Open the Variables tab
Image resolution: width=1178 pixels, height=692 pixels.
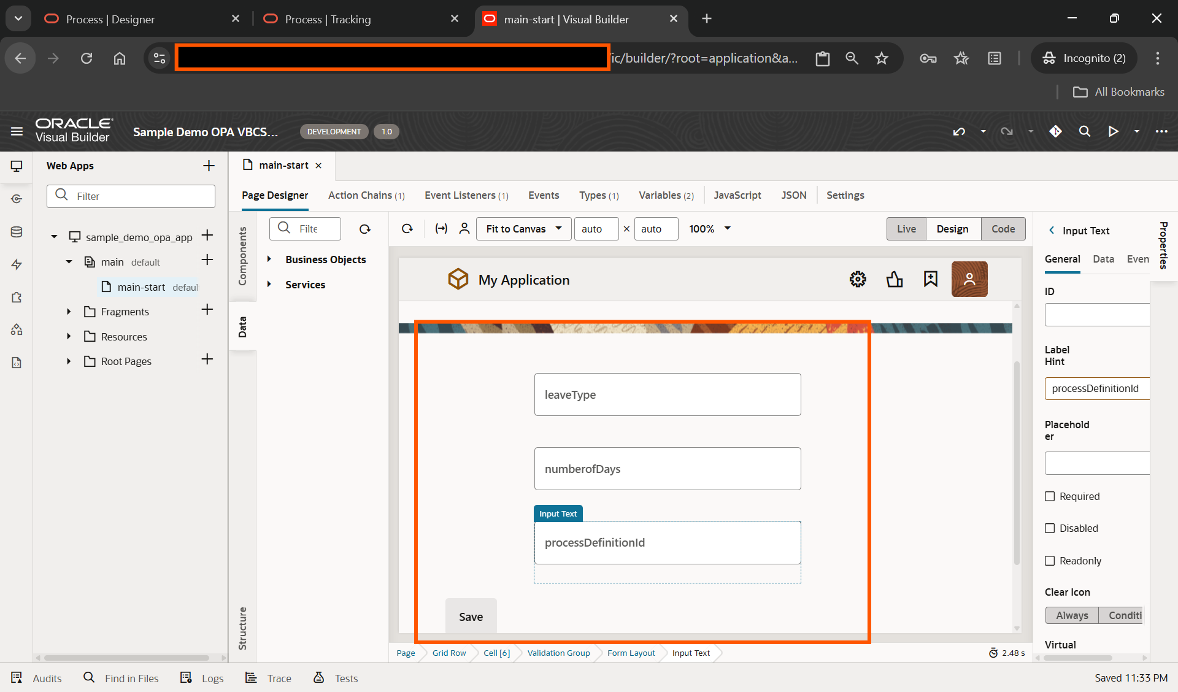coord(666,195)
